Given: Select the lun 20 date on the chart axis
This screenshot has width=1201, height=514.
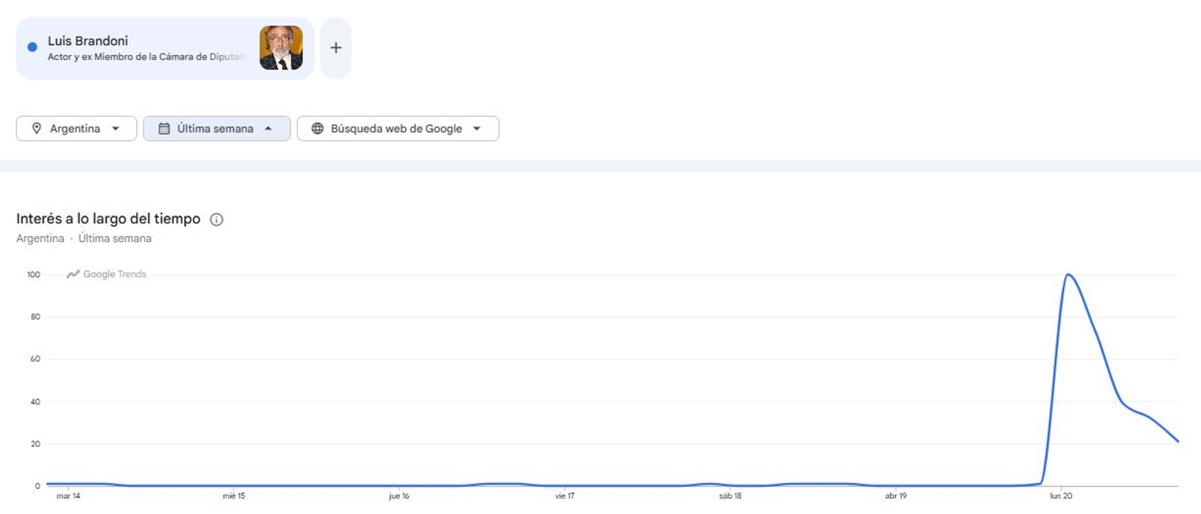Looking at the screenshot, I should click(1061, 496).
